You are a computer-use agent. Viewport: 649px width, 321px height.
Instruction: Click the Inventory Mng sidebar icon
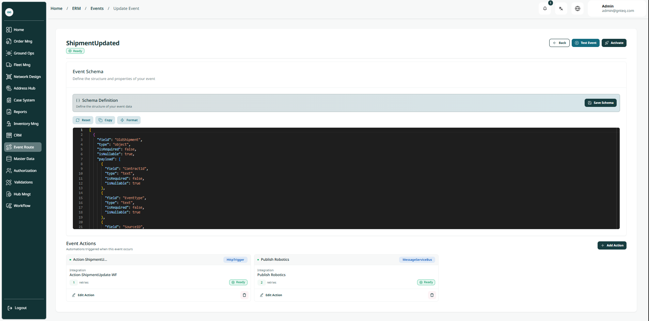9,124
